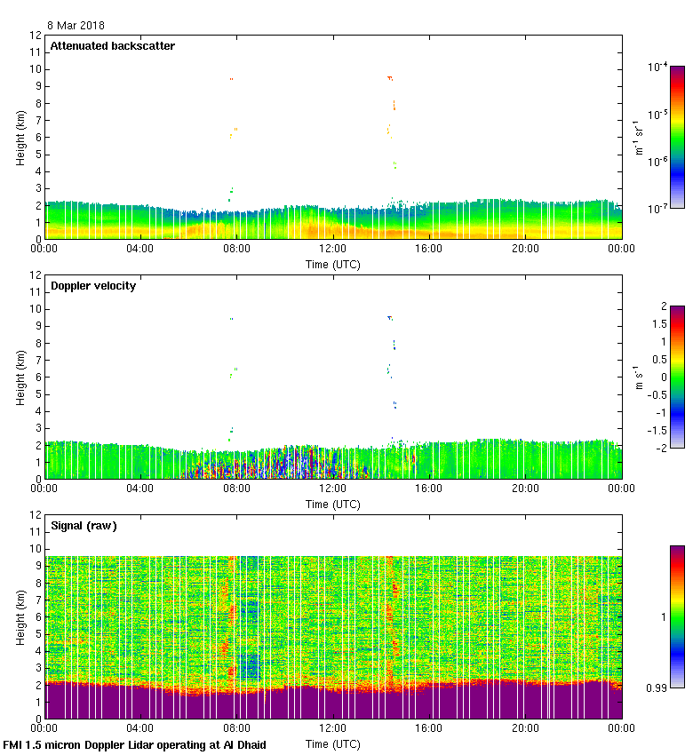
Task: Click the 20:00 tick under Signal (raw) plot
Action: coord(525,727)
